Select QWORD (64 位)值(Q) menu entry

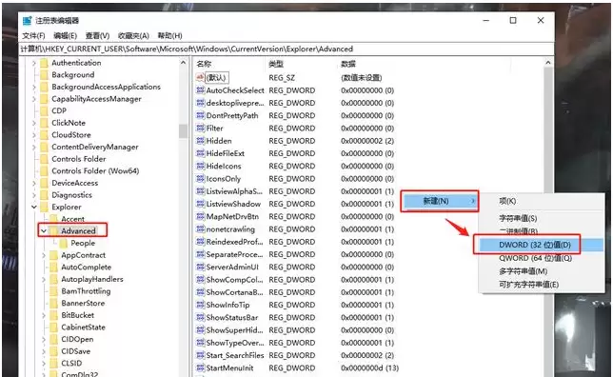pyautogui.click(x=535, y=258)
